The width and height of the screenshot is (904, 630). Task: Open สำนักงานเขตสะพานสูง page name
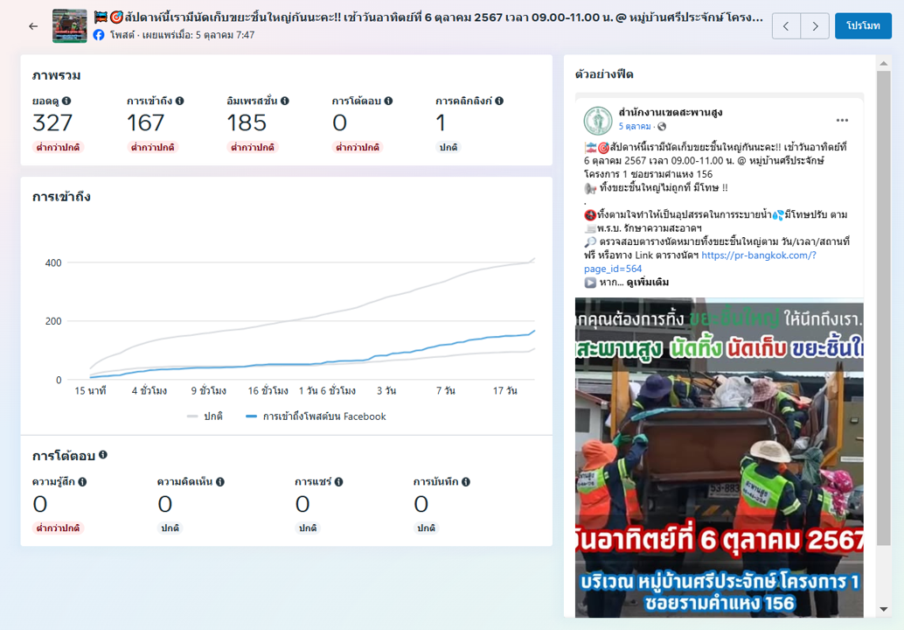click(x=670, y=113)
